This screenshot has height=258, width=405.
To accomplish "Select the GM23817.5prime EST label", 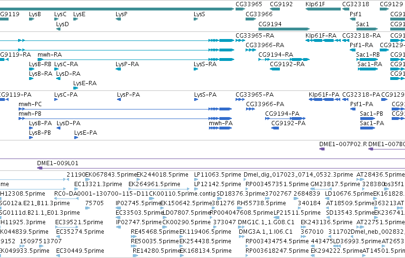I will pos(335,184).
